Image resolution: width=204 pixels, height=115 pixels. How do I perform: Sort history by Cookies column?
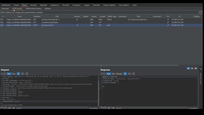(x=196, y=16)
